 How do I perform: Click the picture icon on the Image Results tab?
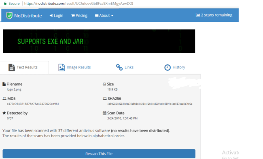[x=62, y=68]
